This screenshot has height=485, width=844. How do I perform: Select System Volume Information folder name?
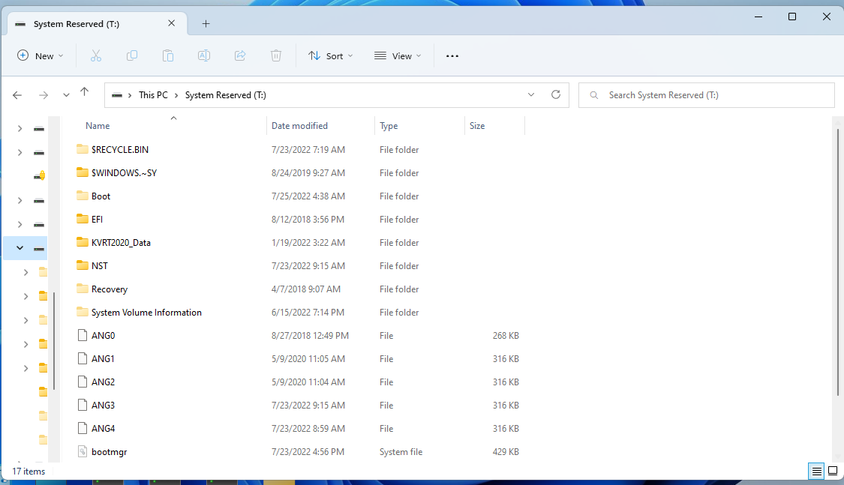[x=146, y=313]
